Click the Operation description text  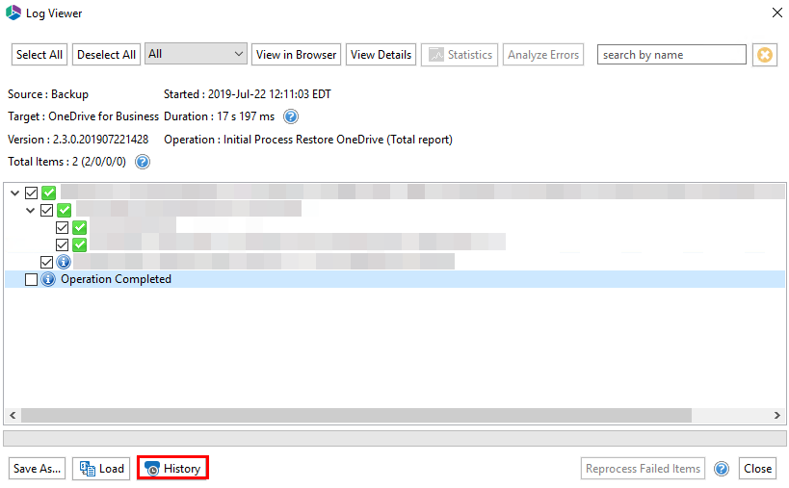point(308,140)
